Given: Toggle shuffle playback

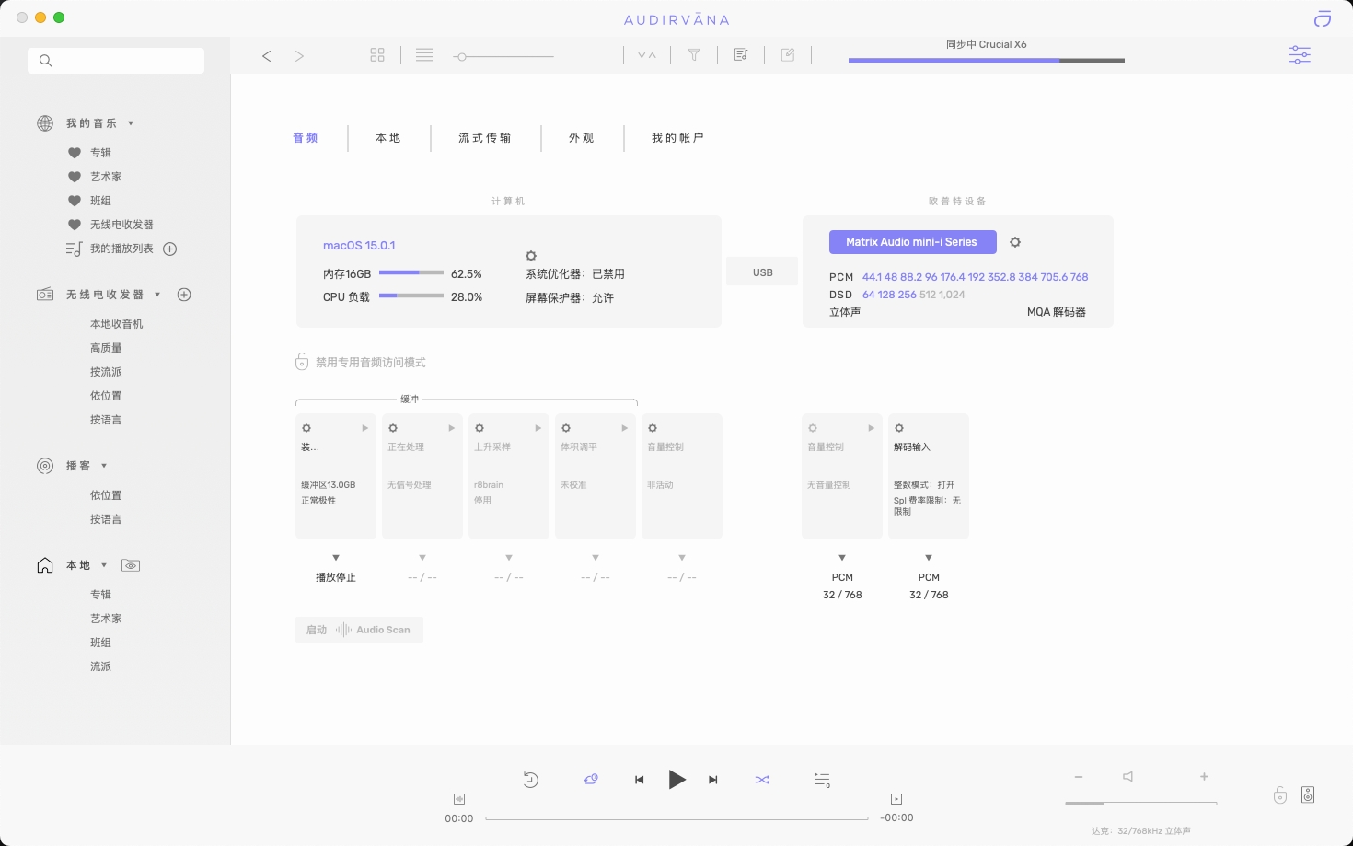Looking at the screenshot, I should pos(762,780).
